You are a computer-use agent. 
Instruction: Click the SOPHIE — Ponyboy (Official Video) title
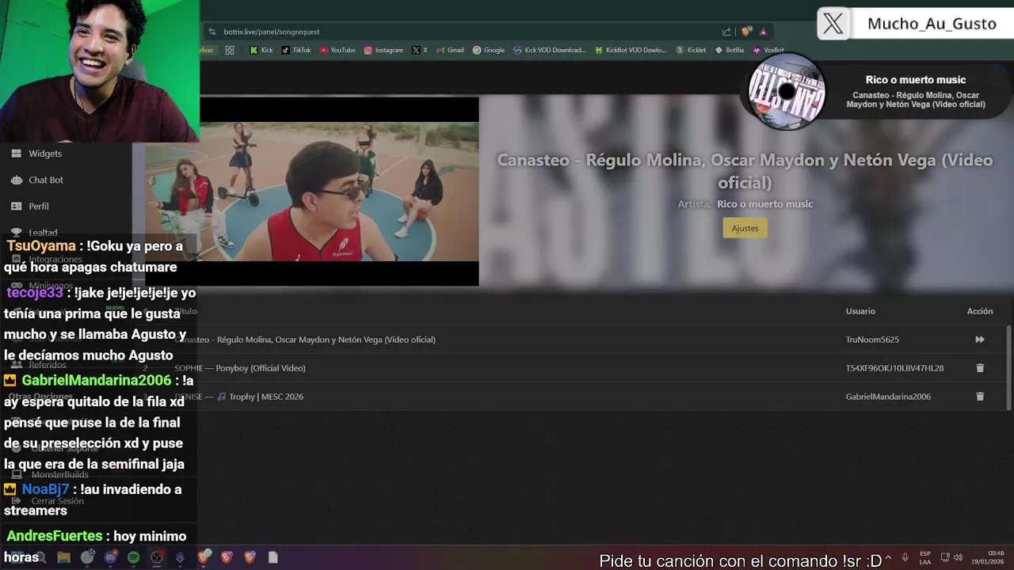240,368
